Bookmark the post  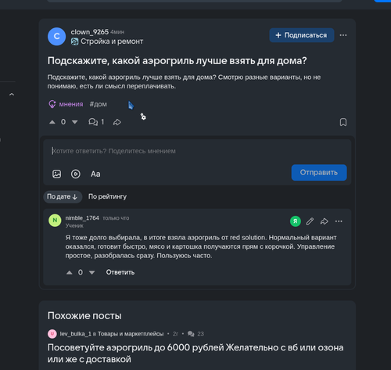point(343,122)
